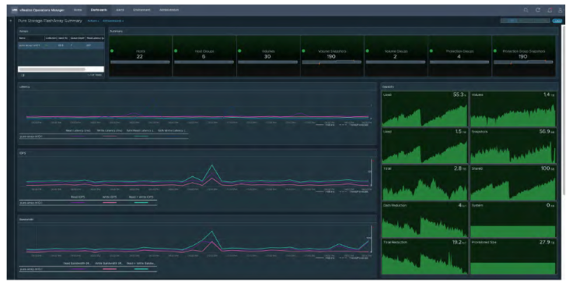Open the notifications bell icon

550,10
